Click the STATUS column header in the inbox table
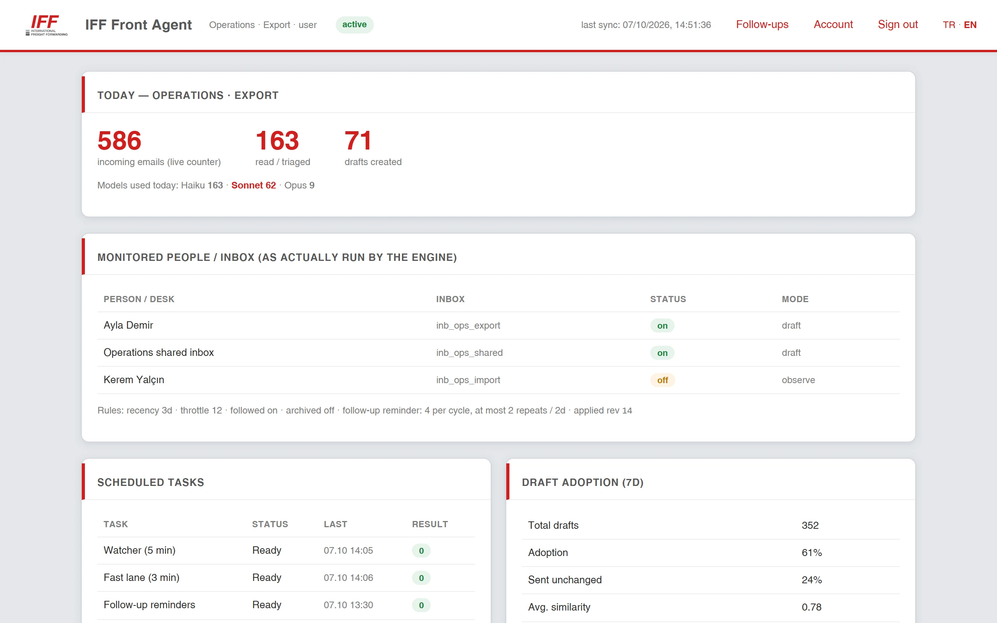Viewport: 997px width, 623px height. 668,299
